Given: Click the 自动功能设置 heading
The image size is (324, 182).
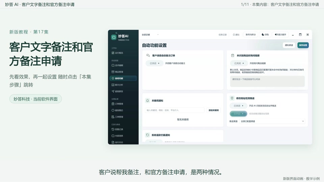Looking at the screenshot, I should pyautogui.click(x=154, y=45).
